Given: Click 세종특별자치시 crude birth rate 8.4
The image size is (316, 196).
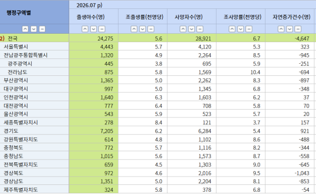Looking at the screenshot, I should point(159,123).
